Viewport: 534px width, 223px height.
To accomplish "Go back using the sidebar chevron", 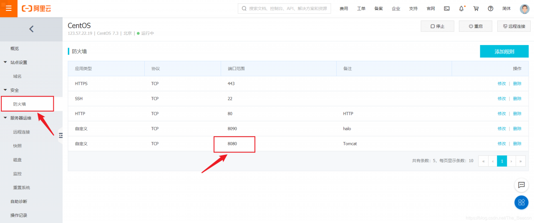I will click(31, 29).
